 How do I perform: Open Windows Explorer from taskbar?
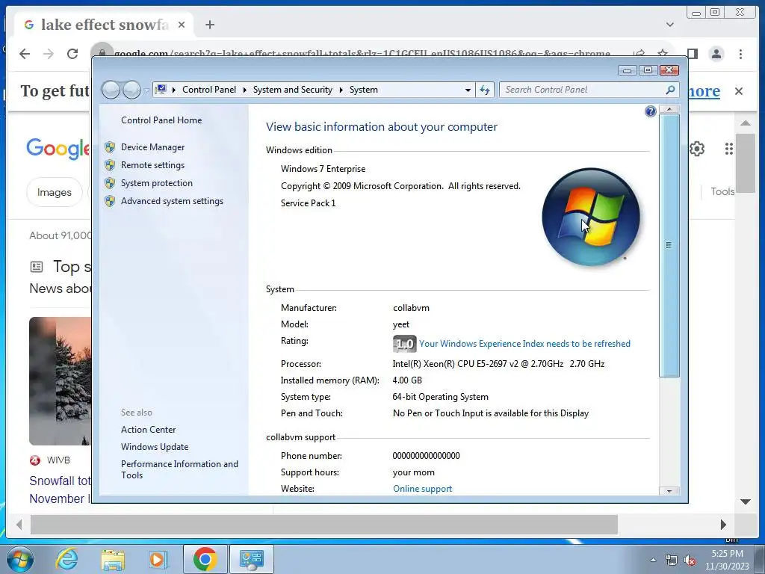pos(113,559)
